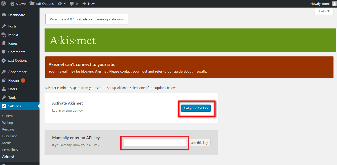Viewport: 337px width, 165px height.
Task: Click the Comments speech bubble icon in the sidebar
Action: (4, 52)
